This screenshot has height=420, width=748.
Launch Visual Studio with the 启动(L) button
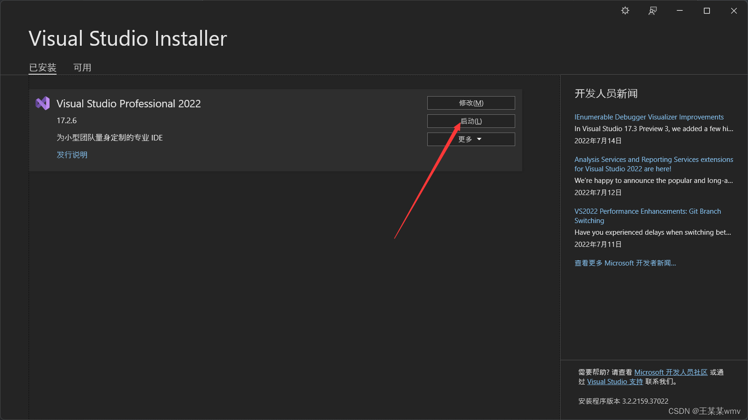(x=470, y=121)
